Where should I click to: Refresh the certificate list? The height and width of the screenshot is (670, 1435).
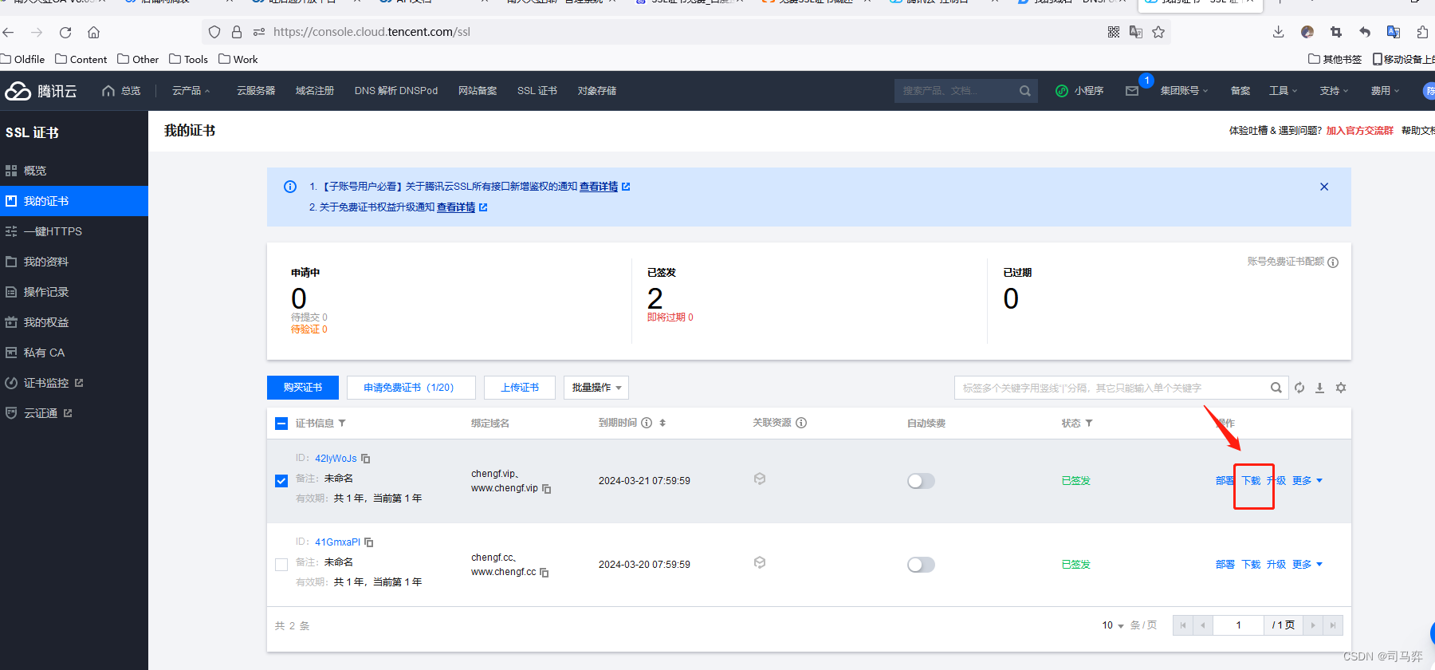1299,388
